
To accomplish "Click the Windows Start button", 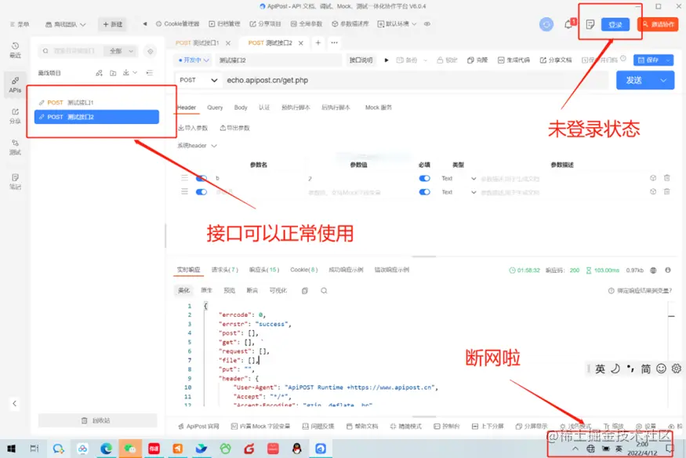I will (x=12, y=449).
